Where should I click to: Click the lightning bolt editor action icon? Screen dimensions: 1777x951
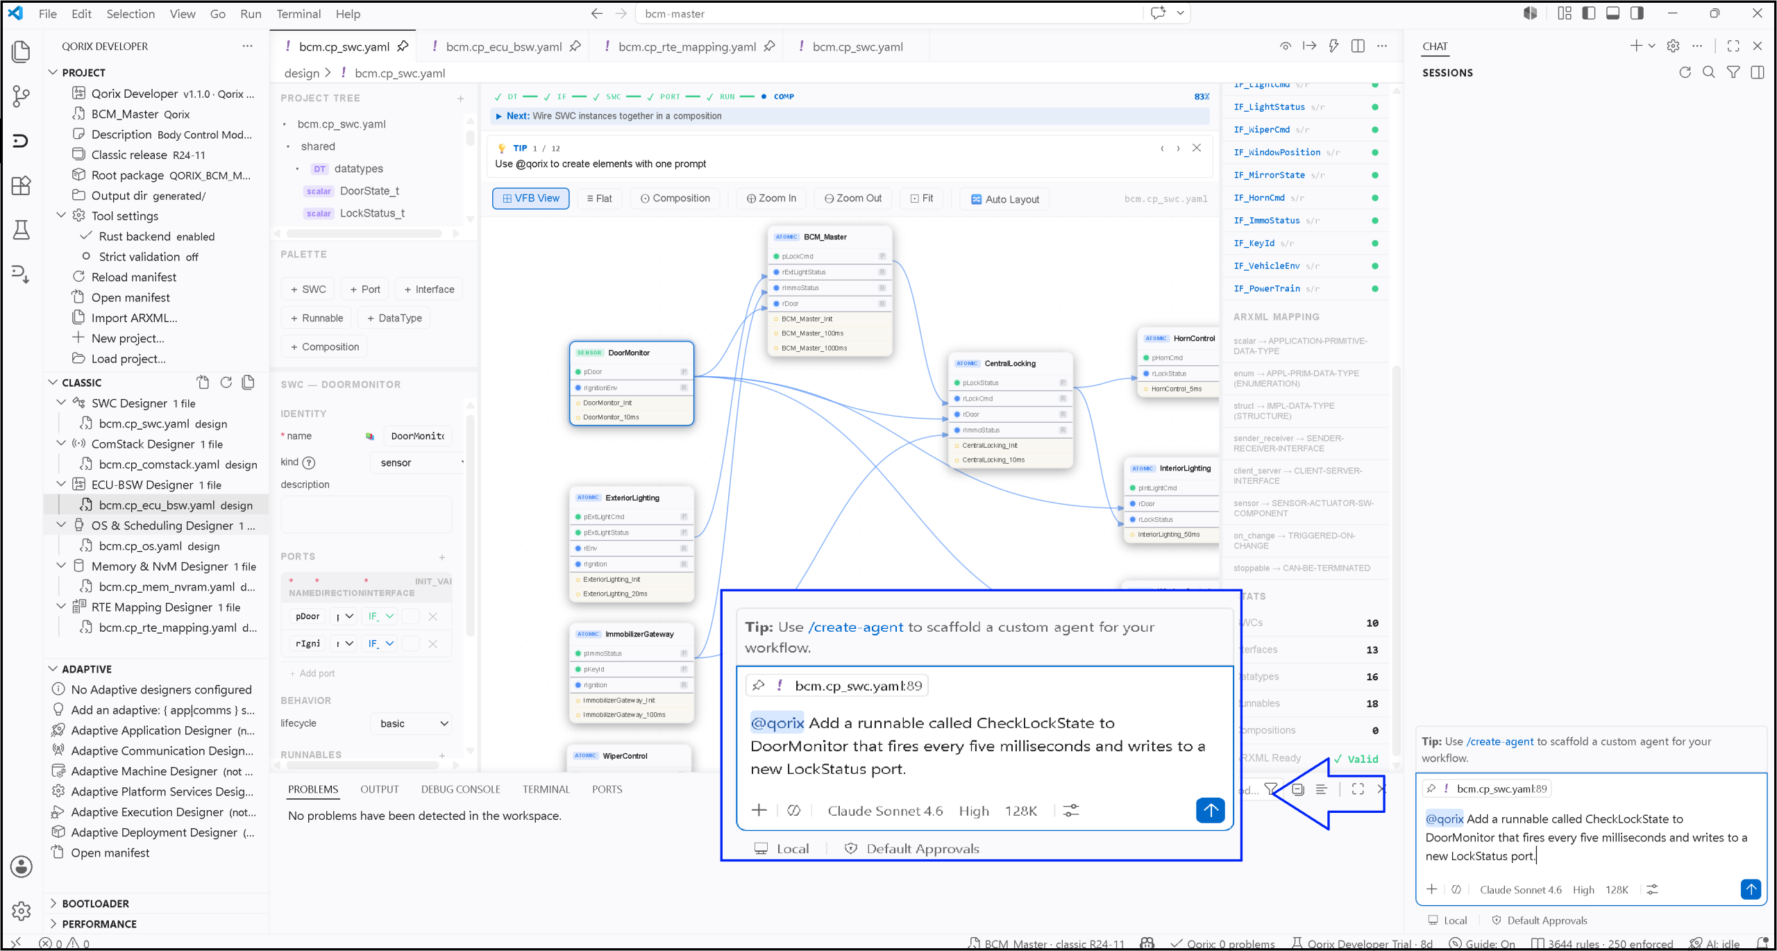coord(1333,46)
